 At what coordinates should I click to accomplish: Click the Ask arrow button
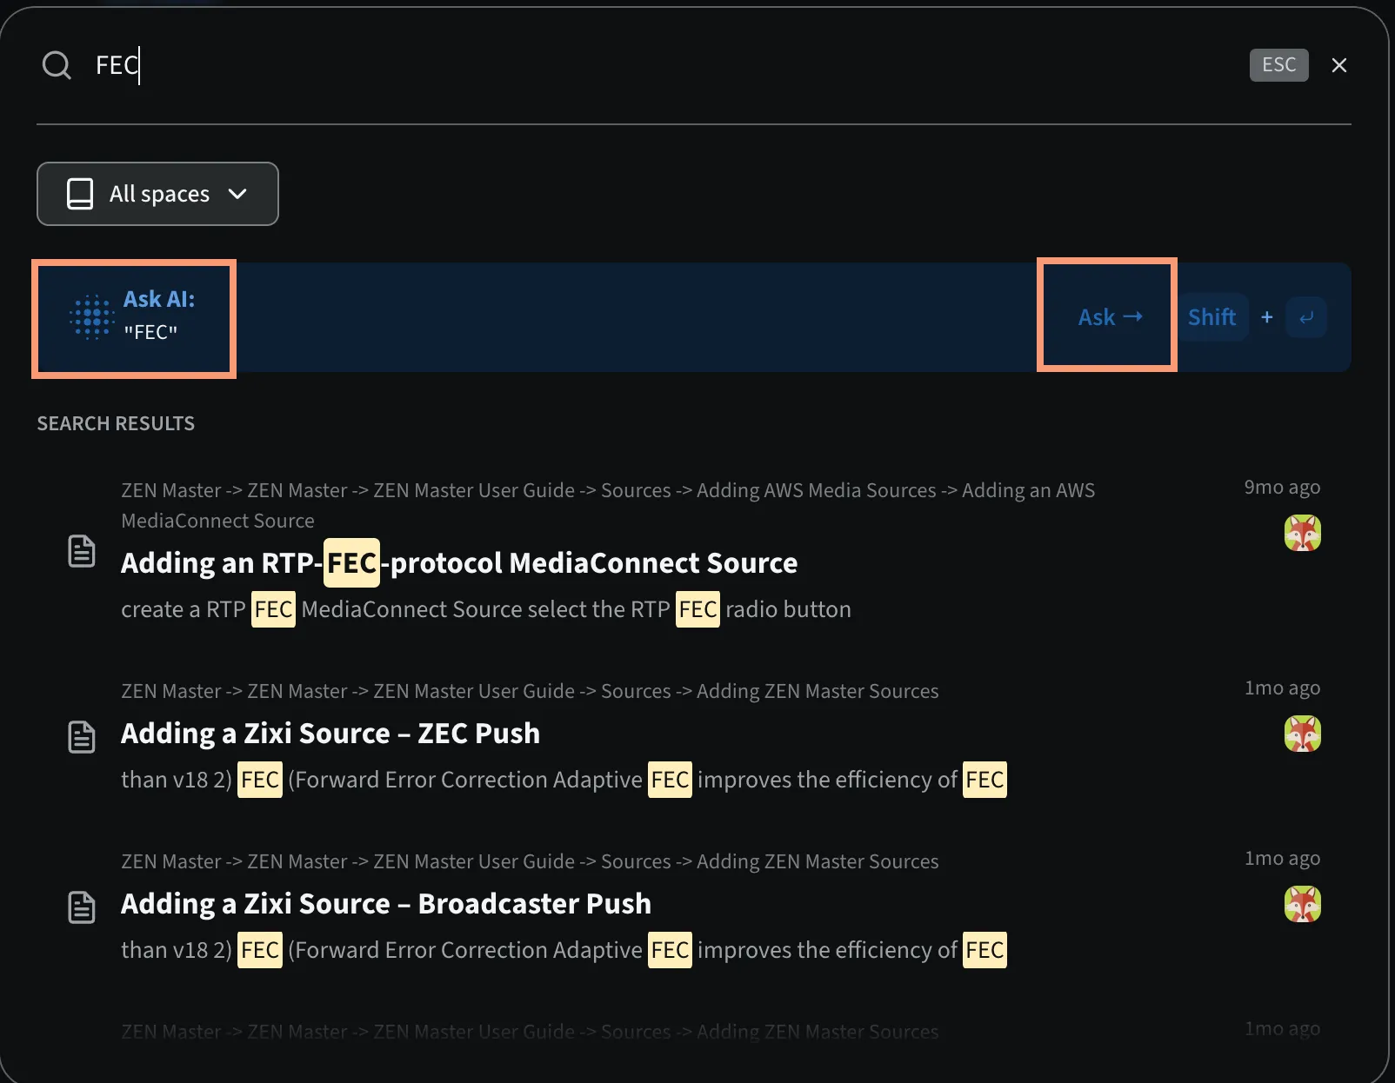[1109, 317]
